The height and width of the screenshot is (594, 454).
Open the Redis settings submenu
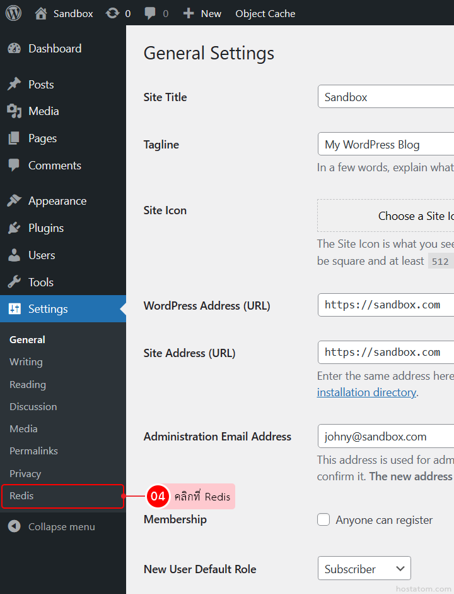[22, 496]
